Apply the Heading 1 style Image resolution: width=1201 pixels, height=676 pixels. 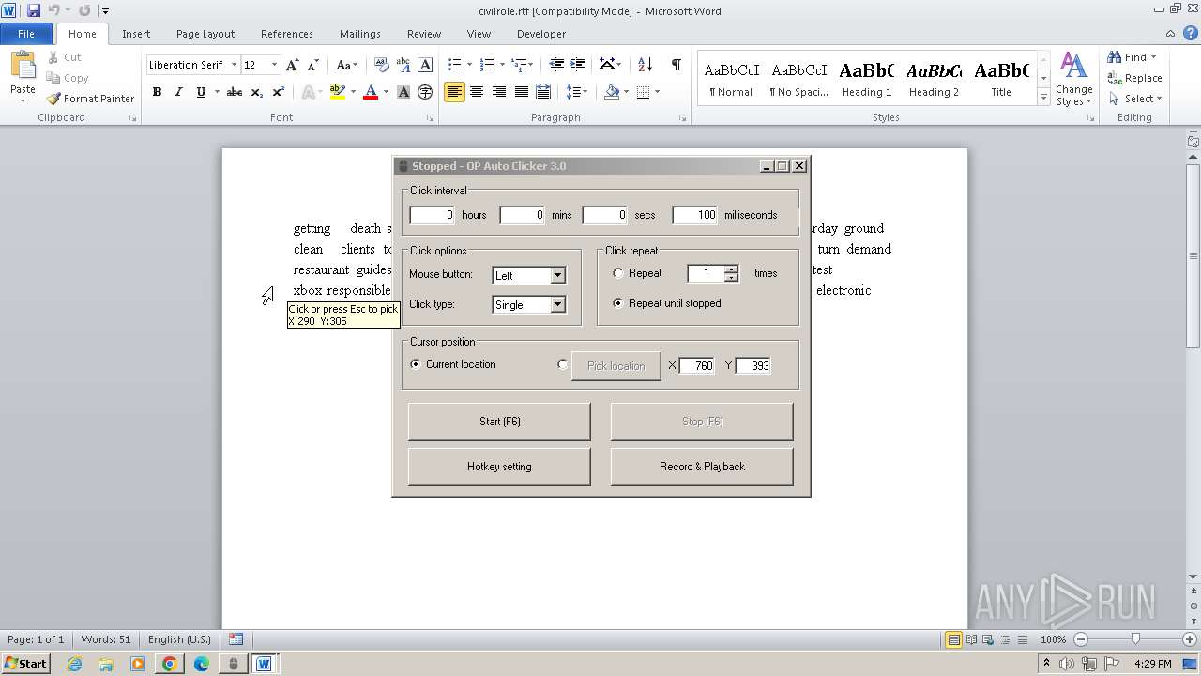coord(866,77)
